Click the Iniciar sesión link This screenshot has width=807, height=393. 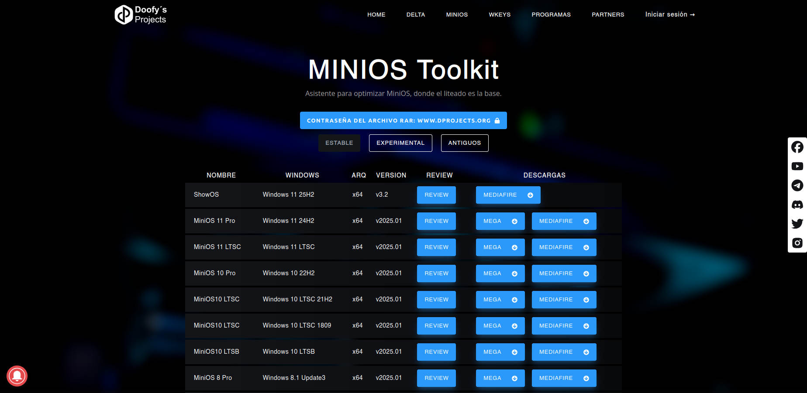[669, 14]
